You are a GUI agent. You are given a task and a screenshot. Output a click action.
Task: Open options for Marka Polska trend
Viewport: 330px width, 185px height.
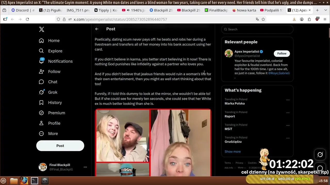point(288,100)
